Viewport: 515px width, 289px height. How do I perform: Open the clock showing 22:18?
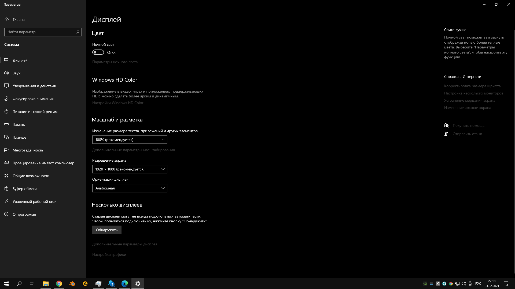pos(492,284)
